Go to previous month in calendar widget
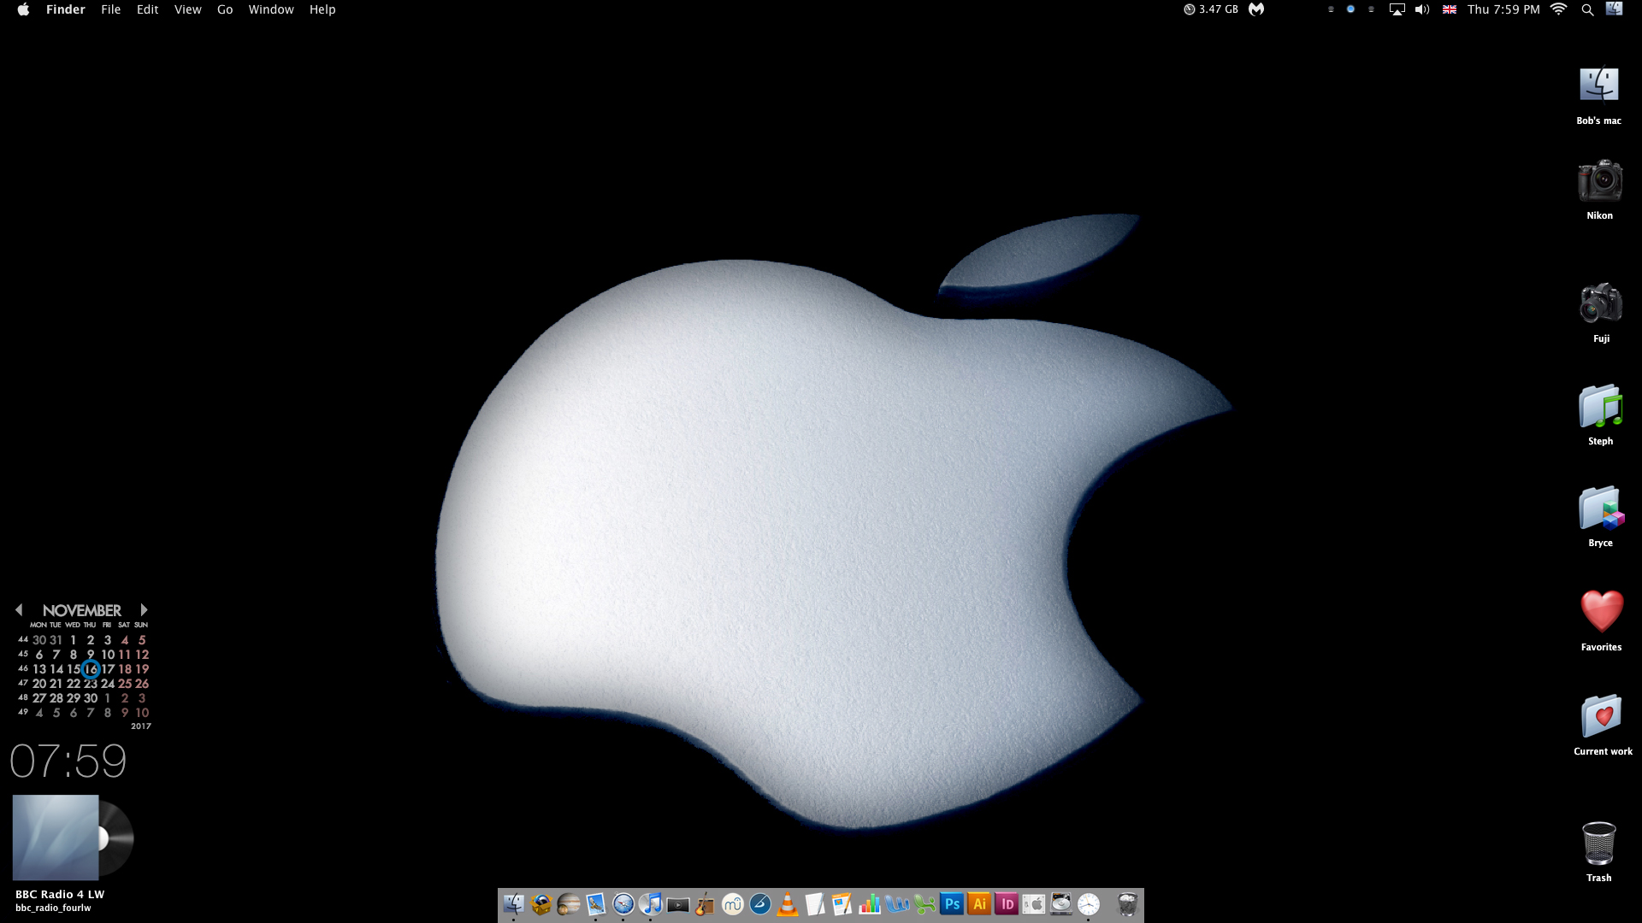 point(19,609)
